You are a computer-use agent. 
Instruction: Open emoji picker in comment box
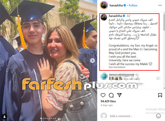pos(158,116)
